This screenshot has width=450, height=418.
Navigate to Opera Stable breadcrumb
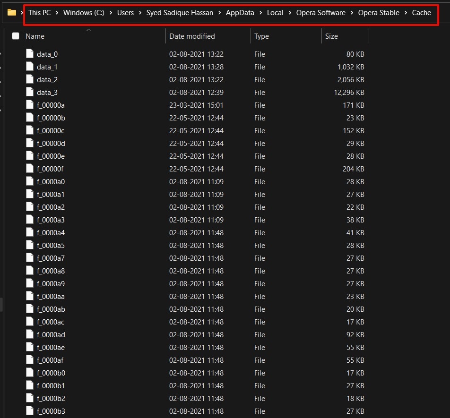coord(379,13)
